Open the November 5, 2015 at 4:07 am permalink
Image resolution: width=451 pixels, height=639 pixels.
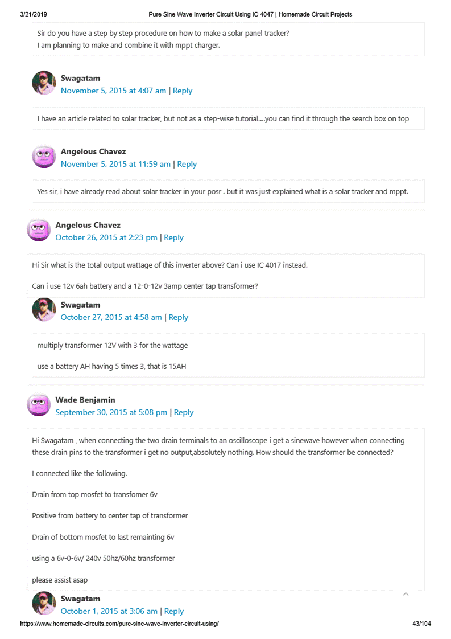click(x=113, y=91)
